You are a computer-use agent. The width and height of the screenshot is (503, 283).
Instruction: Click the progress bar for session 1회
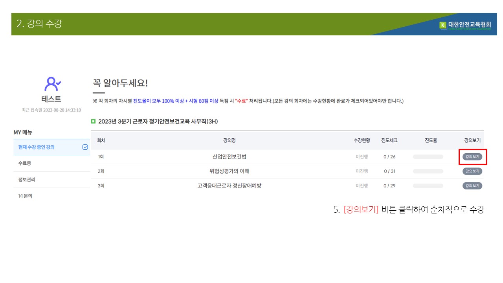pyautogui.click(x=428, y=157)
